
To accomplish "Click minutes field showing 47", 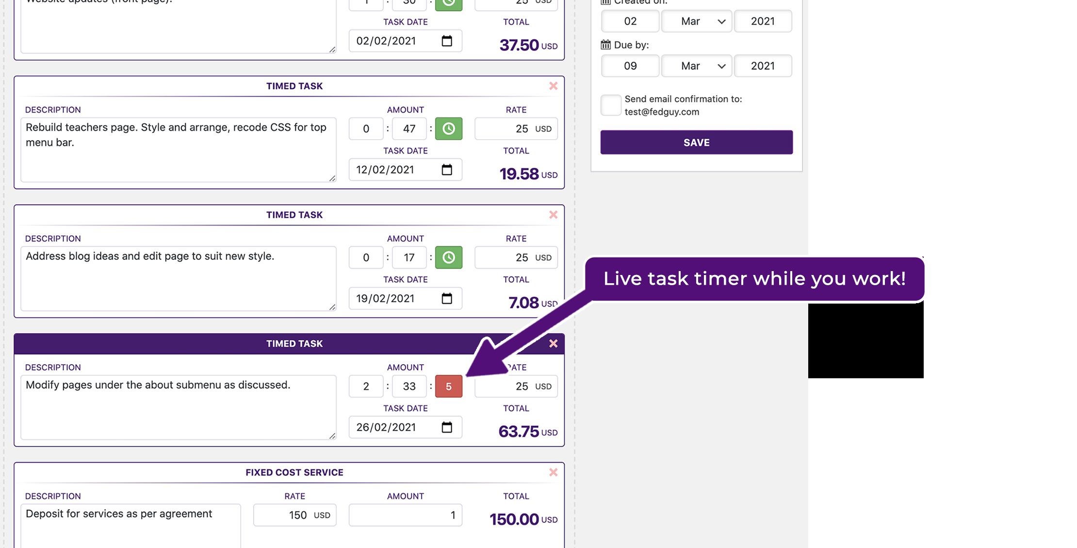I will point(409,129).
